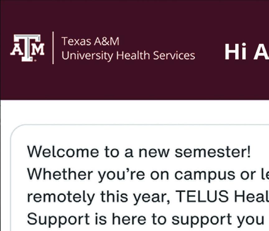Viewport: 269px width, 231px height.
Task: Click "Welcome to a new semester!" line
Action: pyautogui.click(x=139, y=152)
